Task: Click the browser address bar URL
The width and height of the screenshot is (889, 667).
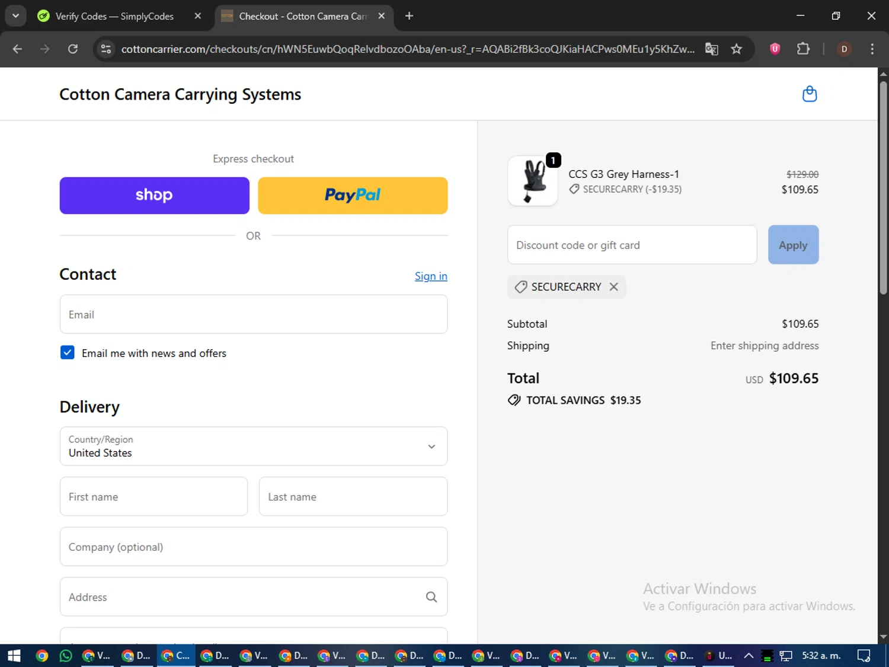Action: 408,49
